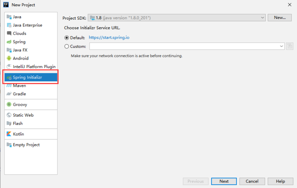Image resolution: width=297 pixels, height=188 pixels.
Task: Click the Flash folder icon
Action: [9, 123]
